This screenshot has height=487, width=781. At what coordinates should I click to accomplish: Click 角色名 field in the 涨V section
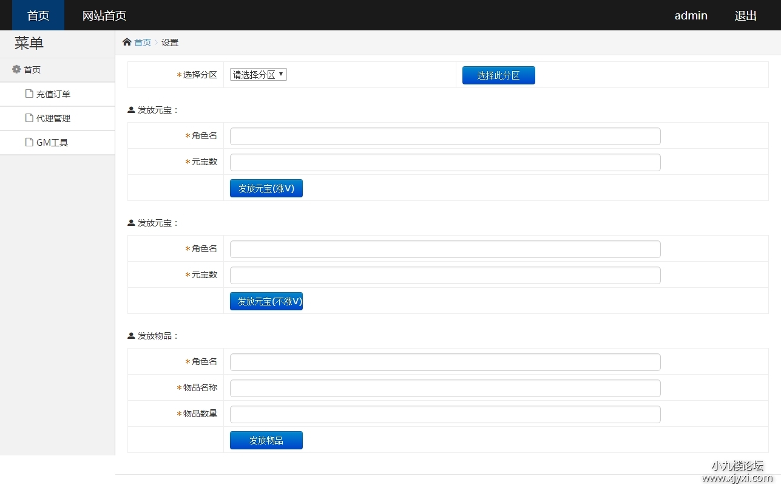445,136
